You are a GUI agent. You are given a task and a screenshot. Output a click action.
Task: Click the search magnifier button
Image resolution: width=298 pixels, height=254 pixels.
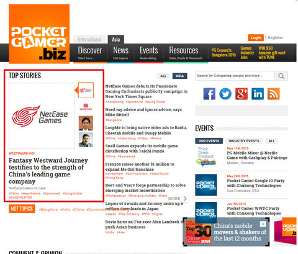click(x=281, y=76)
